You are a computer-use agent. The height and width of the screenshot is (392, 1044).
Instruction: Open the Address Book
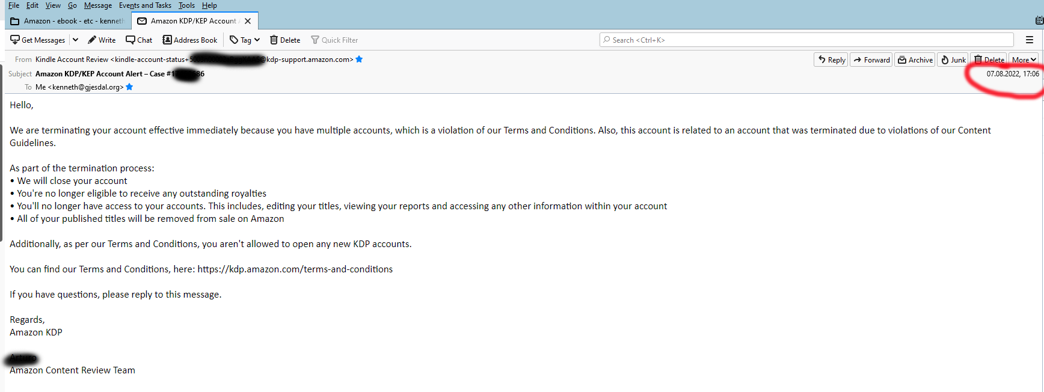coord(190,40)
